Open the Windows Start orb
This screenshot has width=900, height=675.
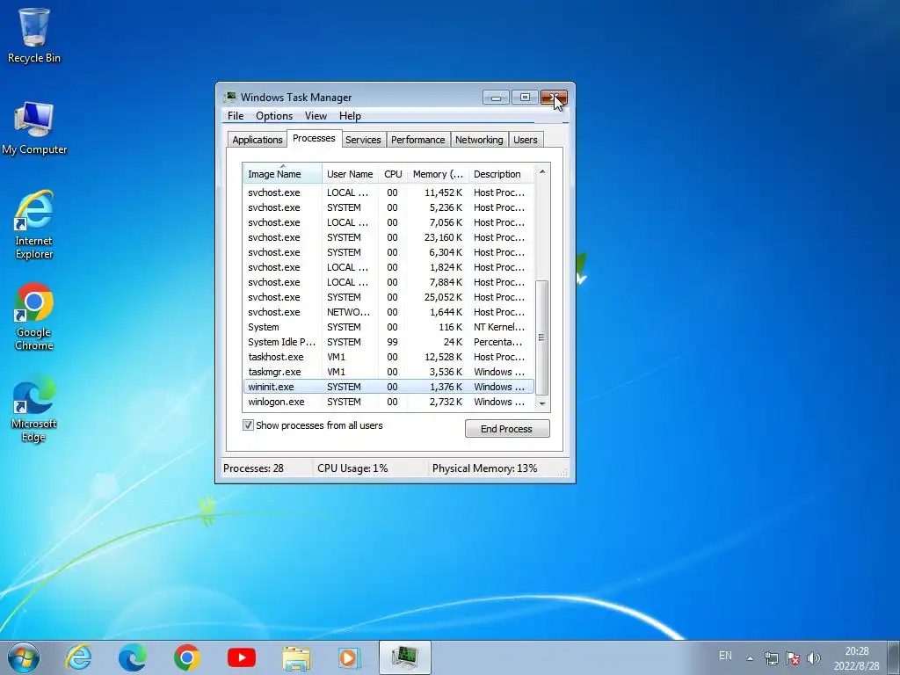(24, 657)
